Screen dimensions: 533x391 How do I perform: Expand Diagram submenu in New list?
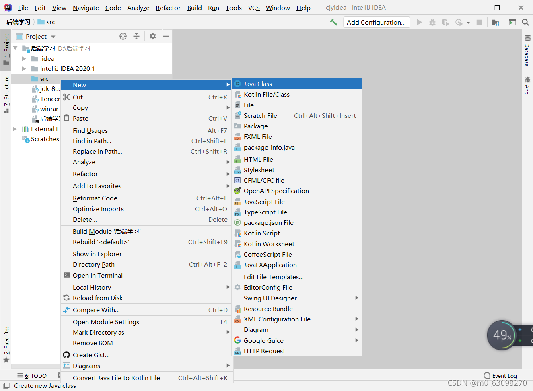297,329
